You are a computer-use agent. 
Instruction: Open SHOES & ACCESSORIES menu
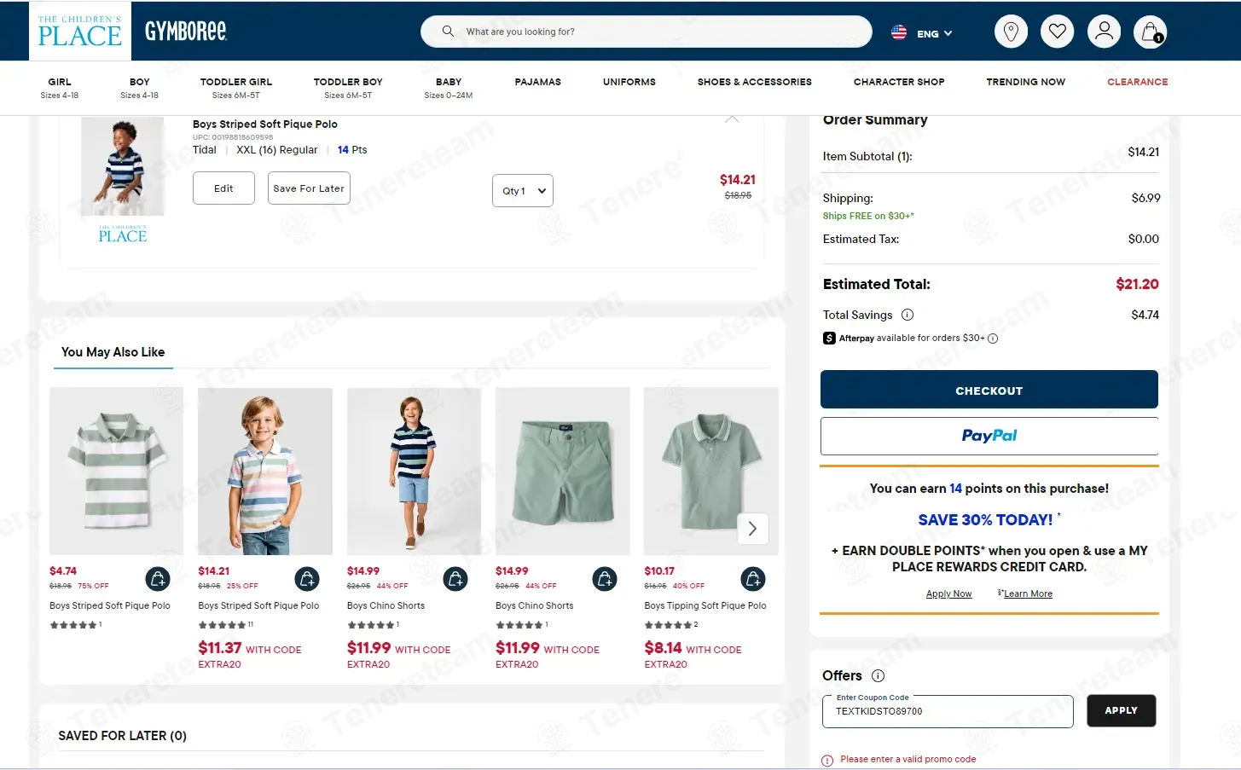[x=755, y=82]
